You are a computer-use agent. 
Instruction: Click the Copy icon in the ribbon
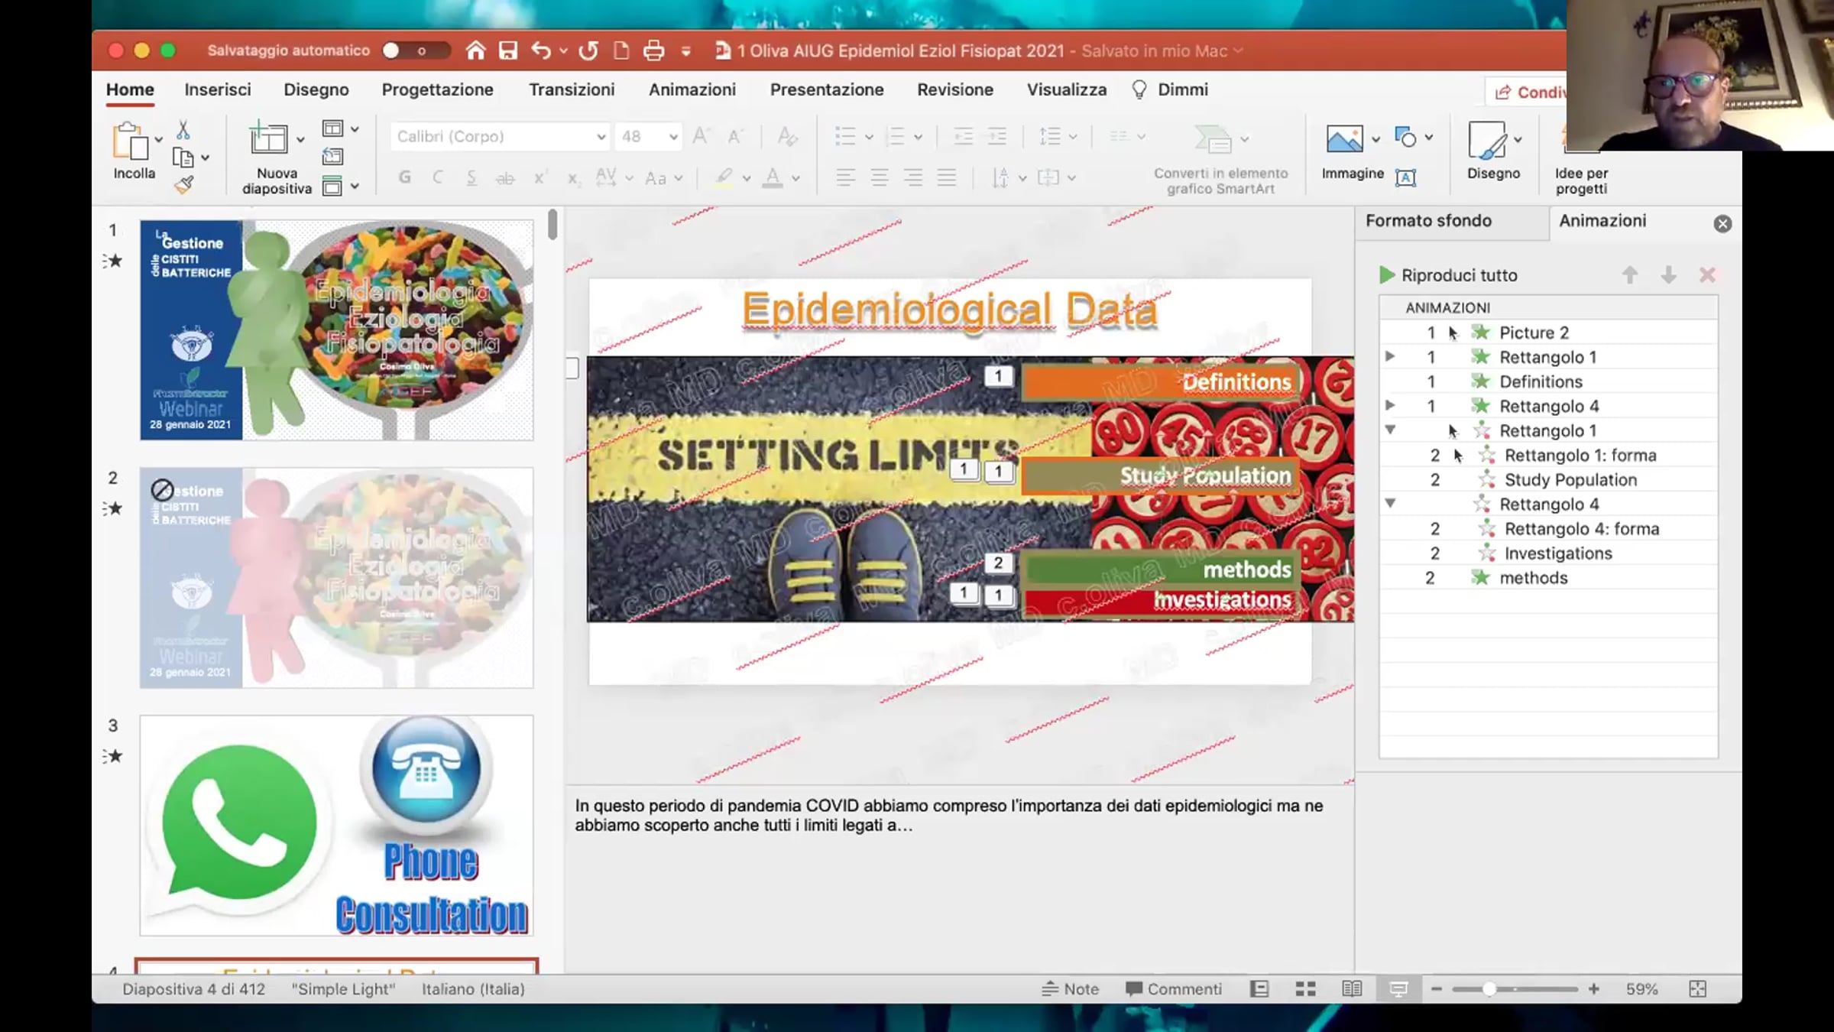(x=183, y=157)
